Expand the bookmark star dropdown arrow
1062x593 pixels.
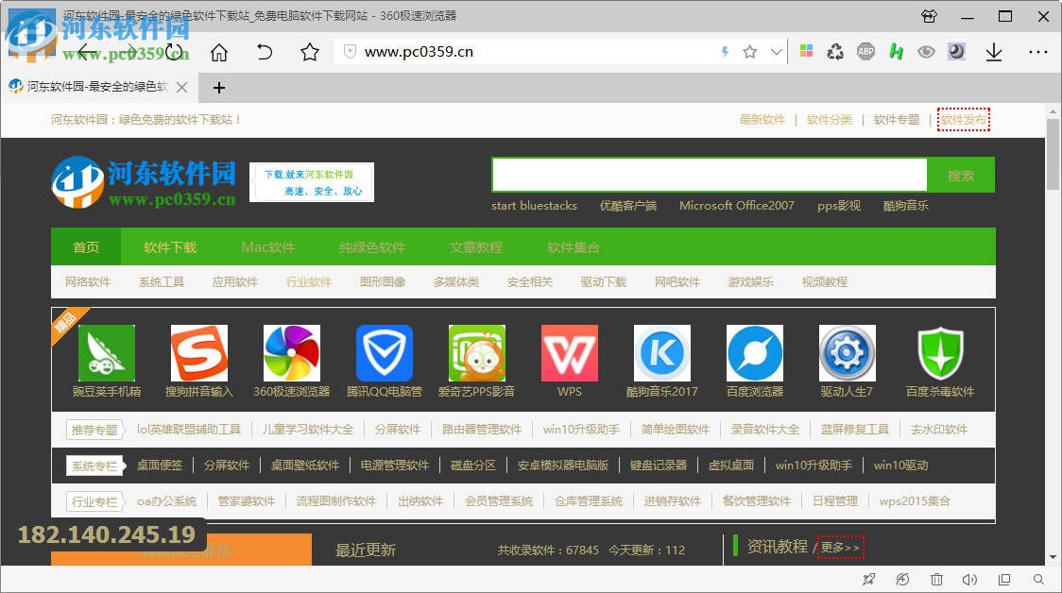tap(777, 52)
